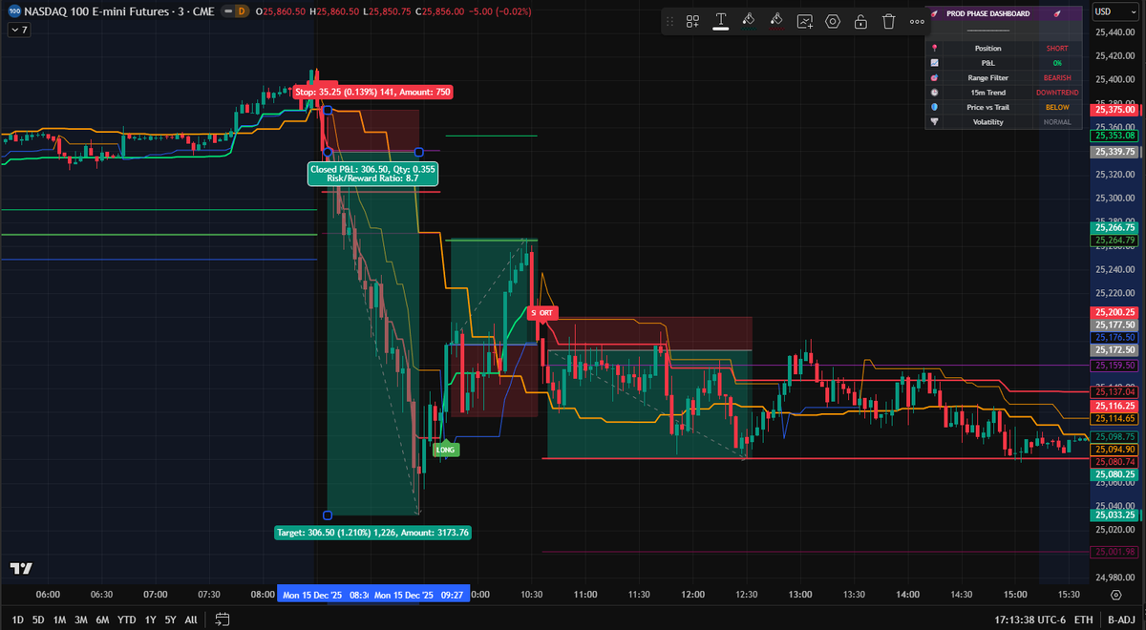Open the three-dot more options menu
The height and width of the screenshot is (630, 1146).
[915, 20]
